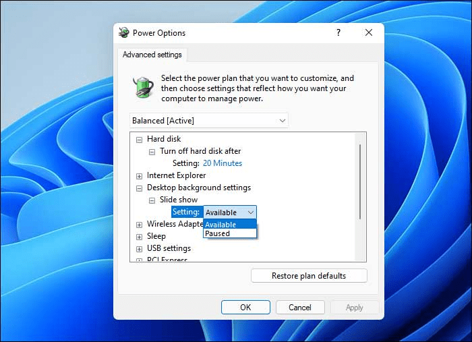Select the Internet Explorer tree label

[177, 175]
